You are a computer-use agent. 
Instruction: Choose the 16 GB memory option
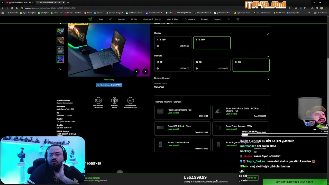pos(173,65)
